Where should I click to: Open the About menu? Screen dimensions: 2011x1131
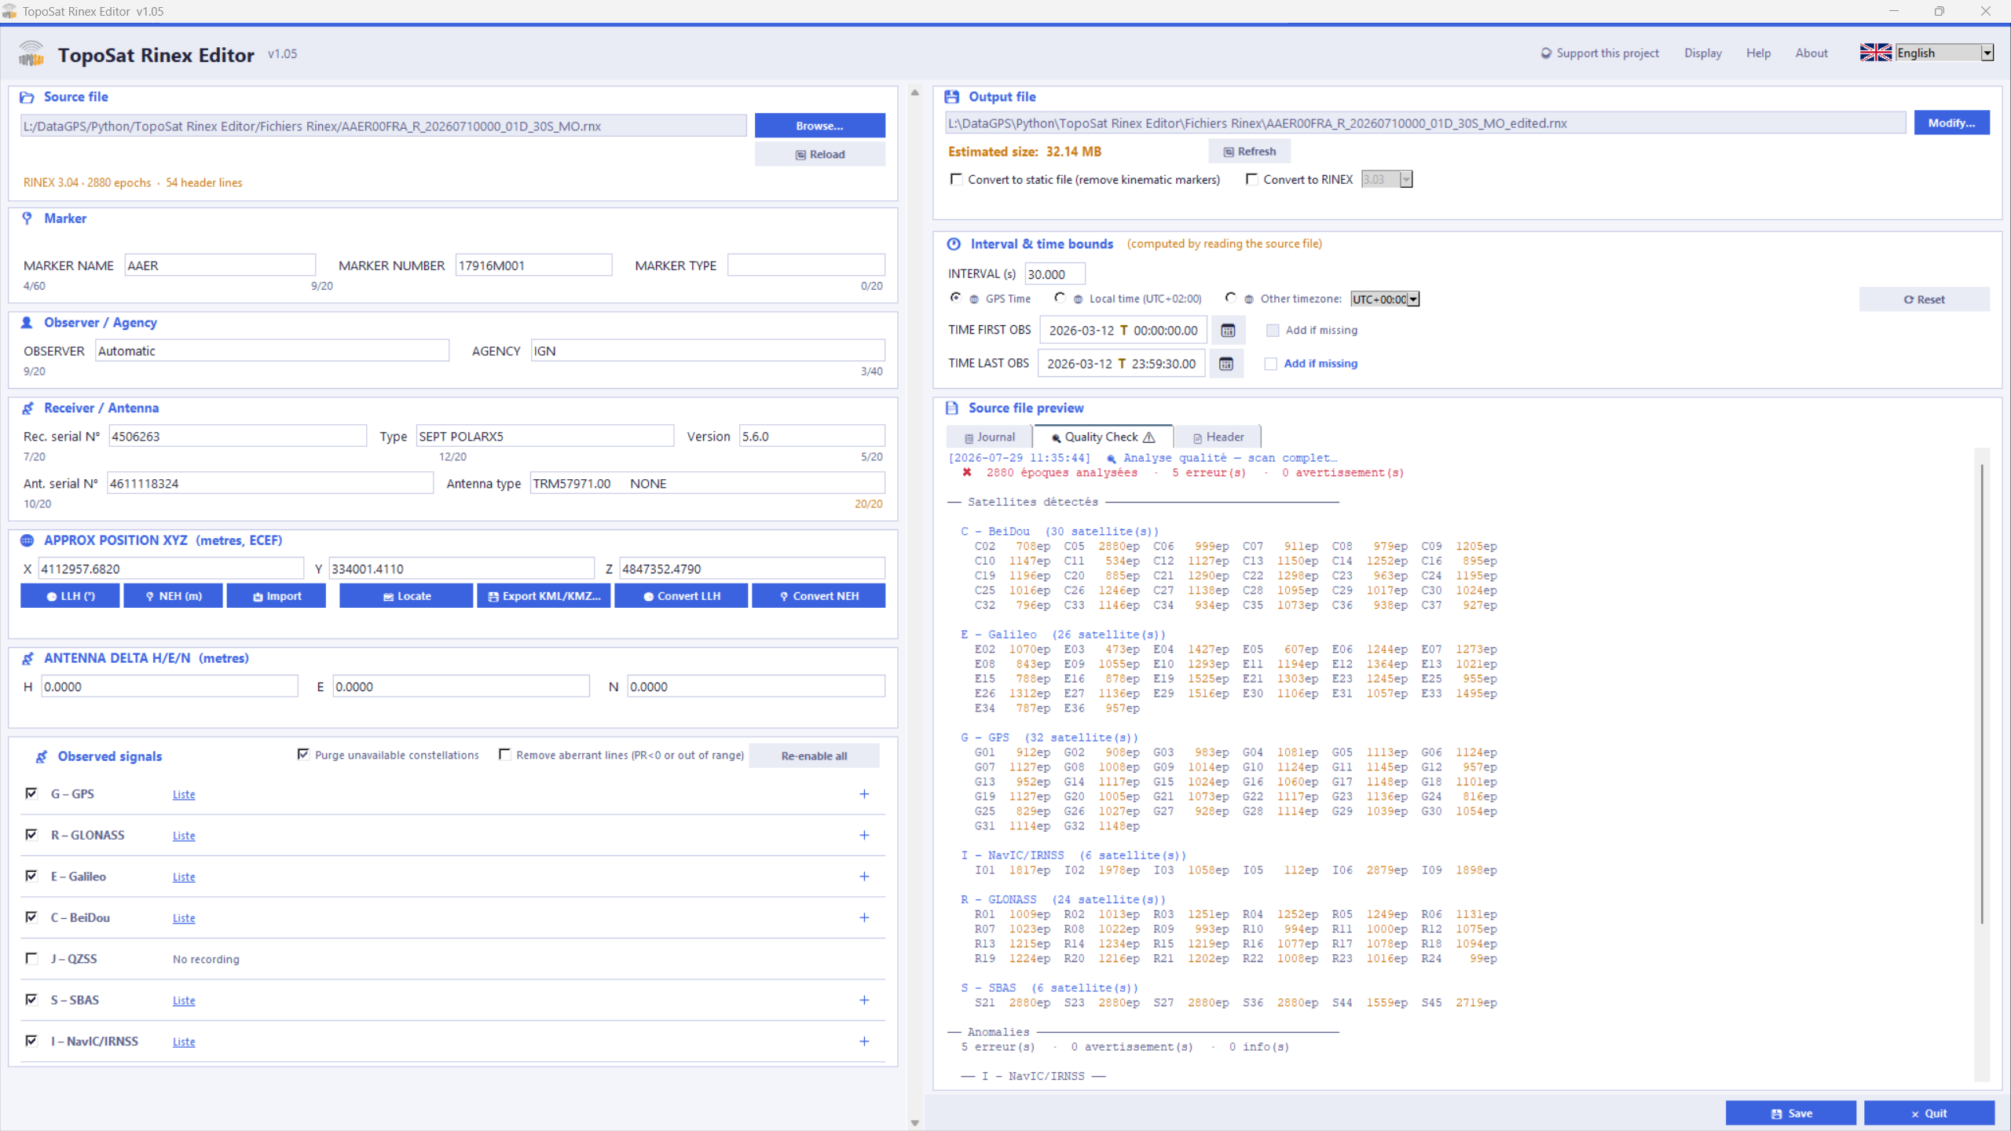coord(1811,53)
